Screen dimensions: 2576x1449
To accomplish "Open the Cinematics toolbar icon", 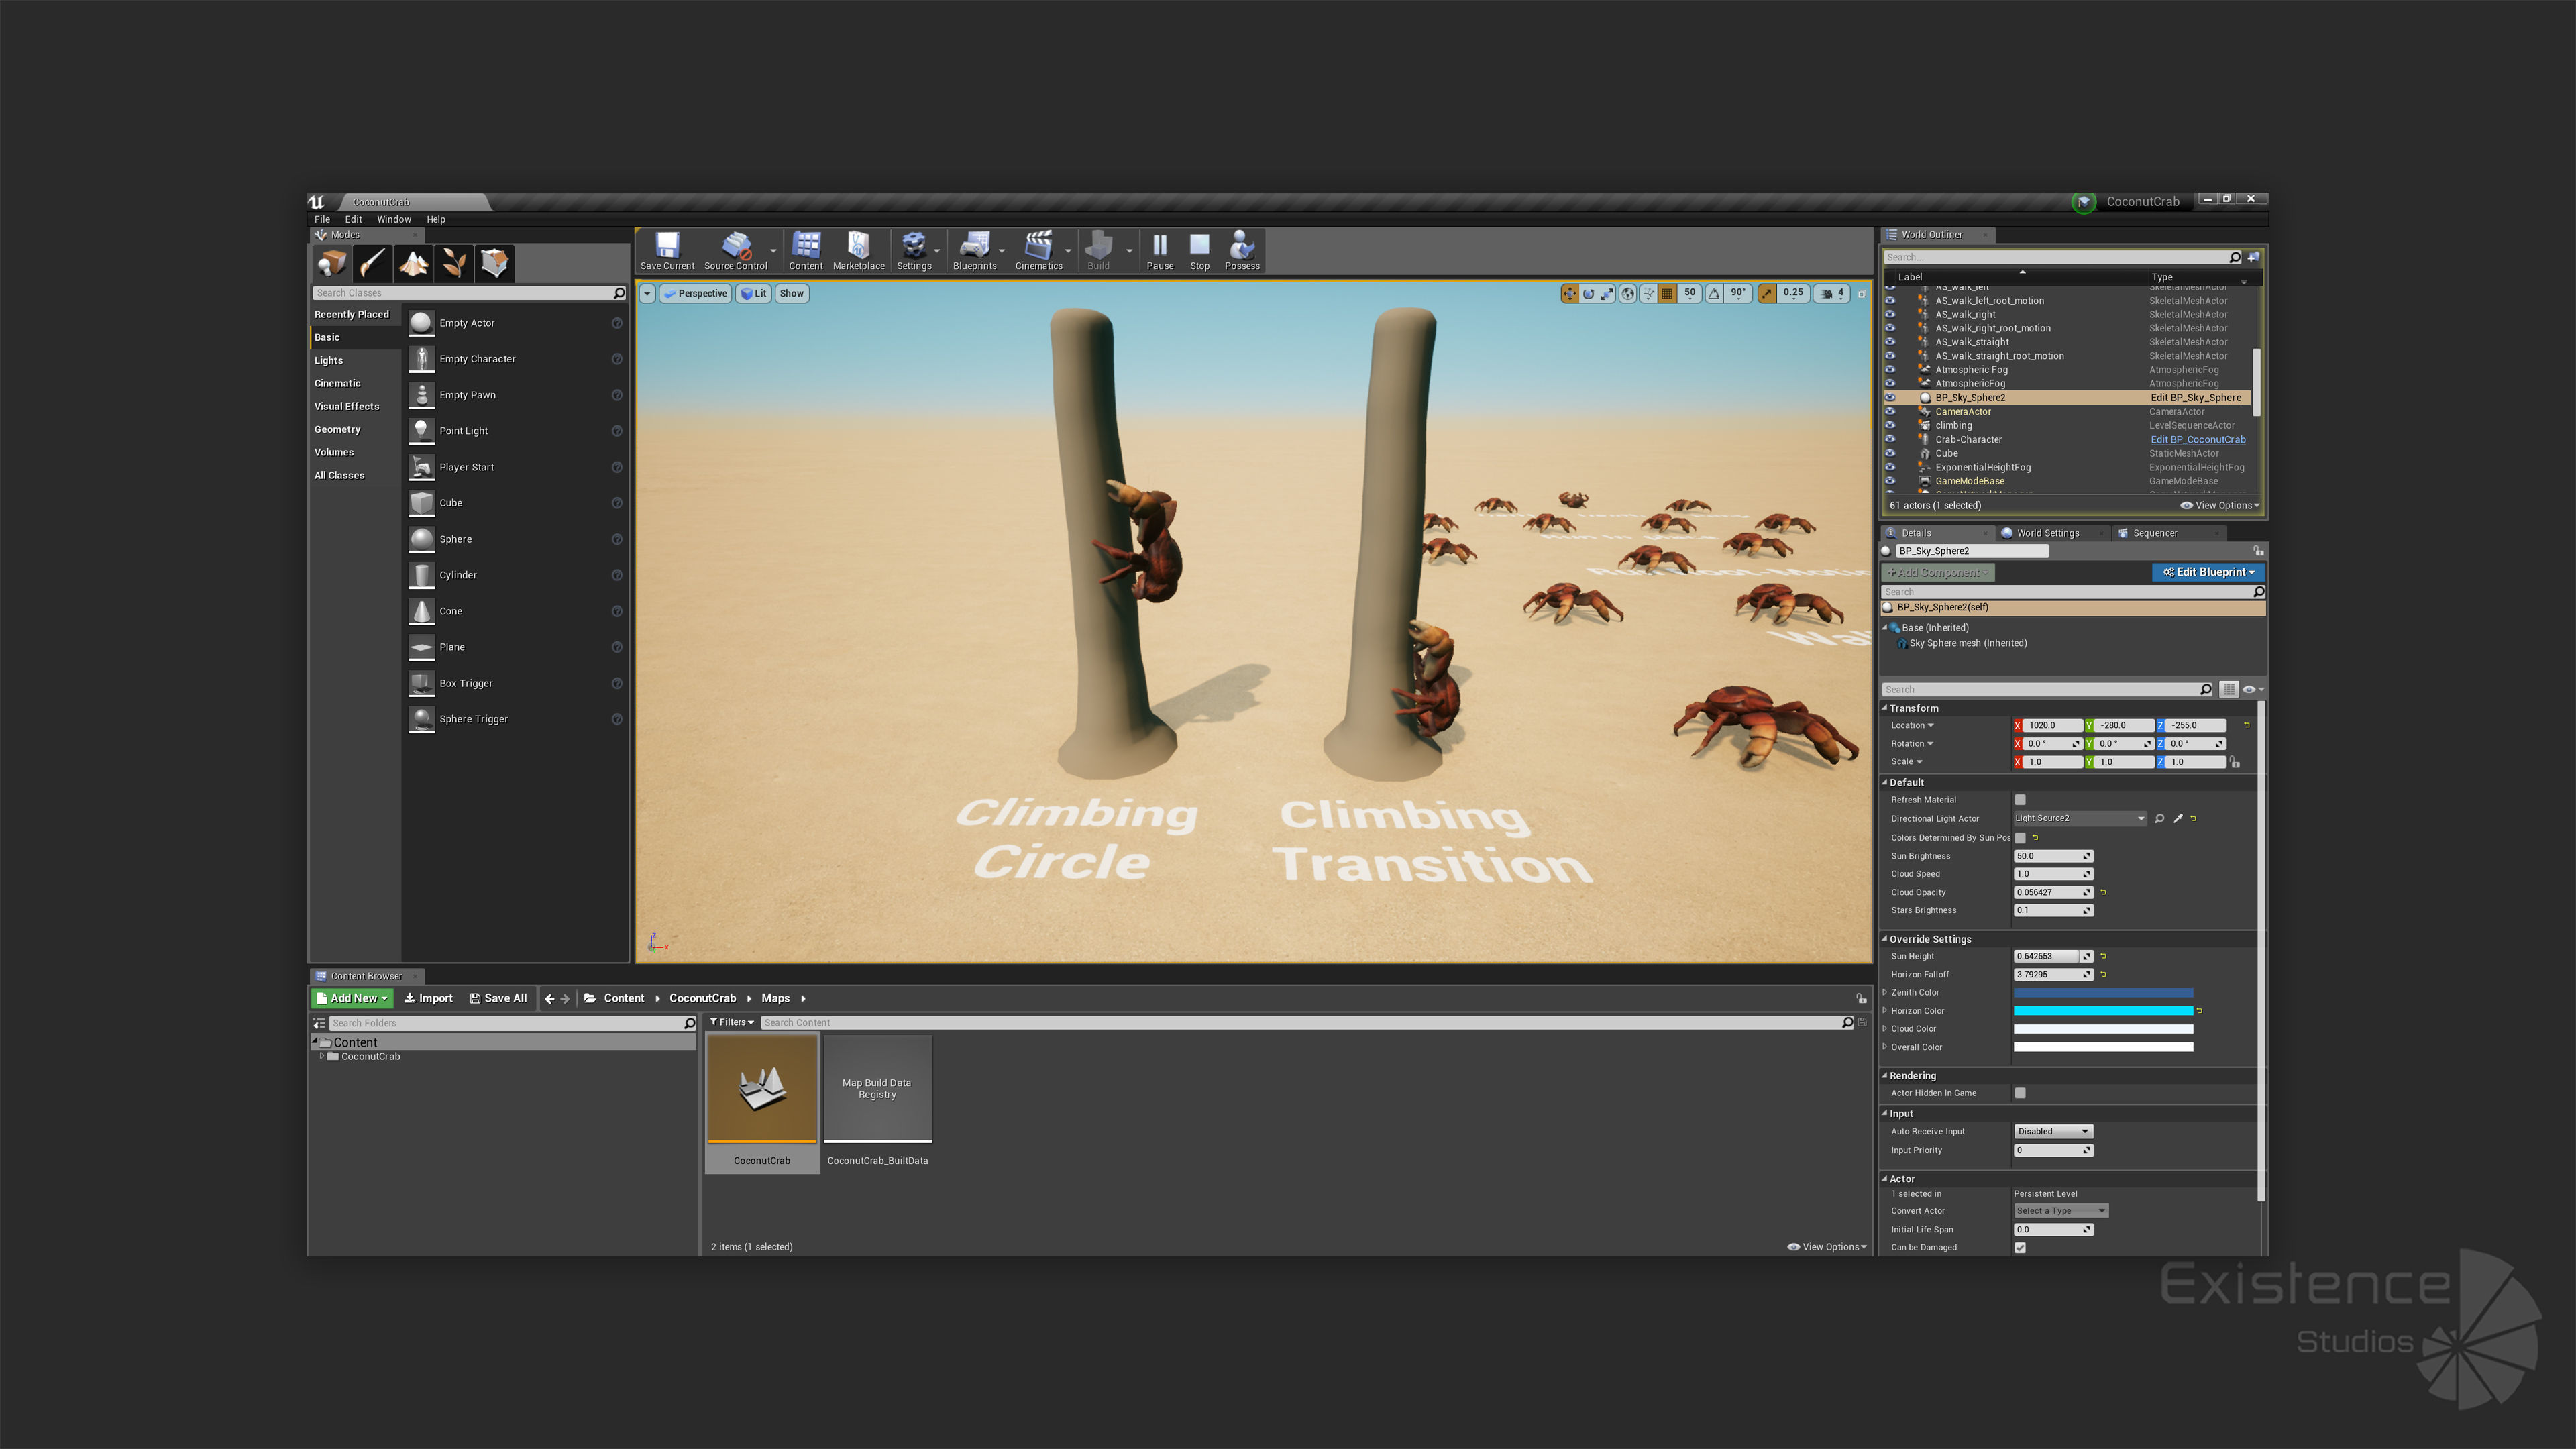I will coord(1038,247).
